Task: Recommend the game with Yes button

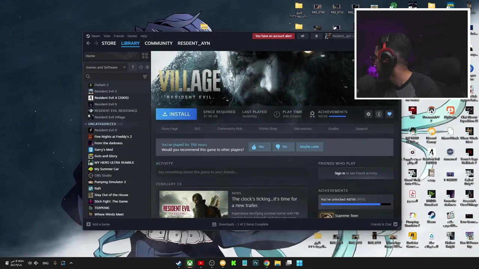Action: (260, 146)
